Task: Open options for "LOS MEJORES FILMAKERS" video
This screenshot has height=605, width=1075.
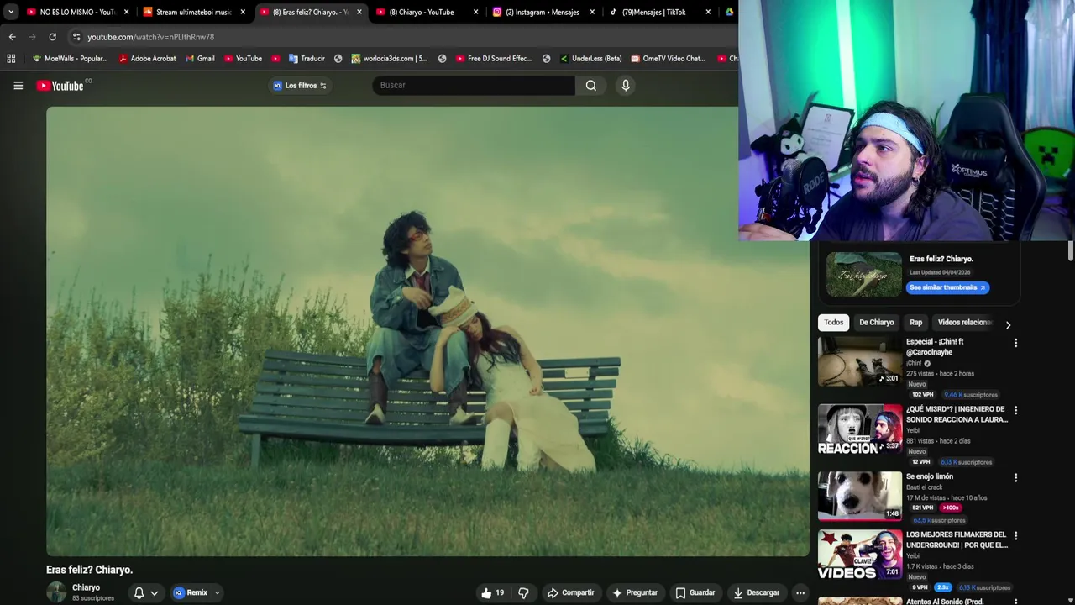Action: coord(1015,535)
